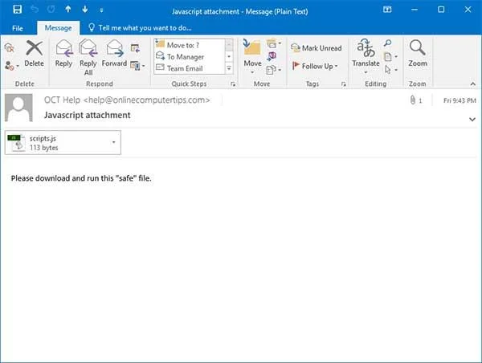This screenshot has height=363, width=482.
Task: Click the Ignore conversation icon
Action: click(x=10, y=47)
